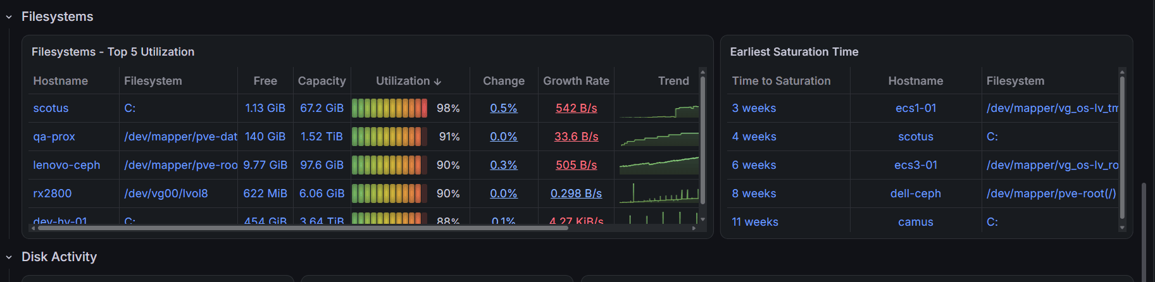Click the 0.3% change link for lenovo-ceph
Image resolution: width=1155 pixels, height=282 pixels.
[x=504, y=165]
